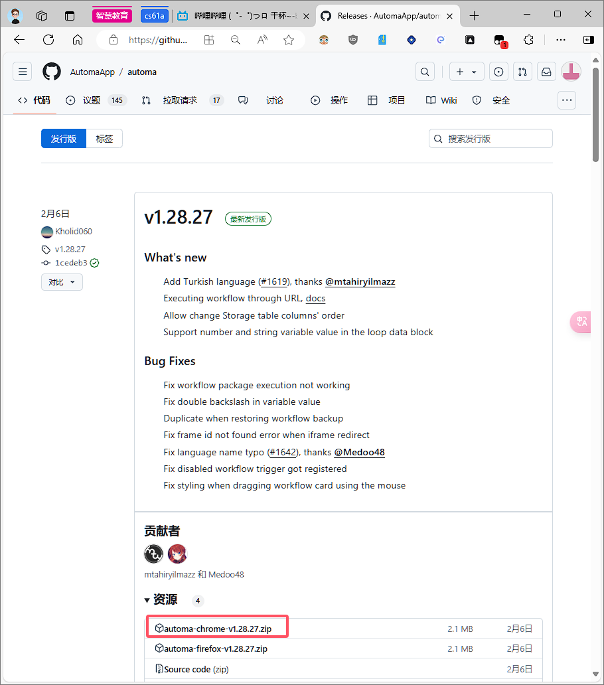Open the issues shortcut icon in header
604x685 pixels.
498,72
